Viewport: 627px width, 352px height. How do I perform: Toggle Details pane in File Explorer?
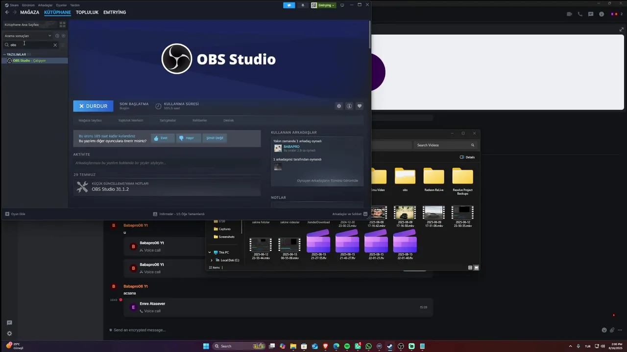[467, 157]
